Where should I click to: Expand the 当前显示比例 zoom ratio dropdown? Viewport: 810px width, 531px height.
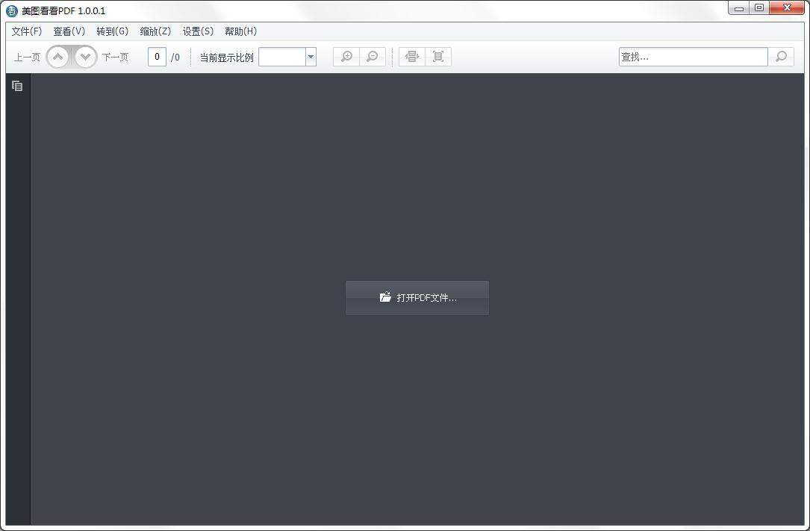pos(311,56)
